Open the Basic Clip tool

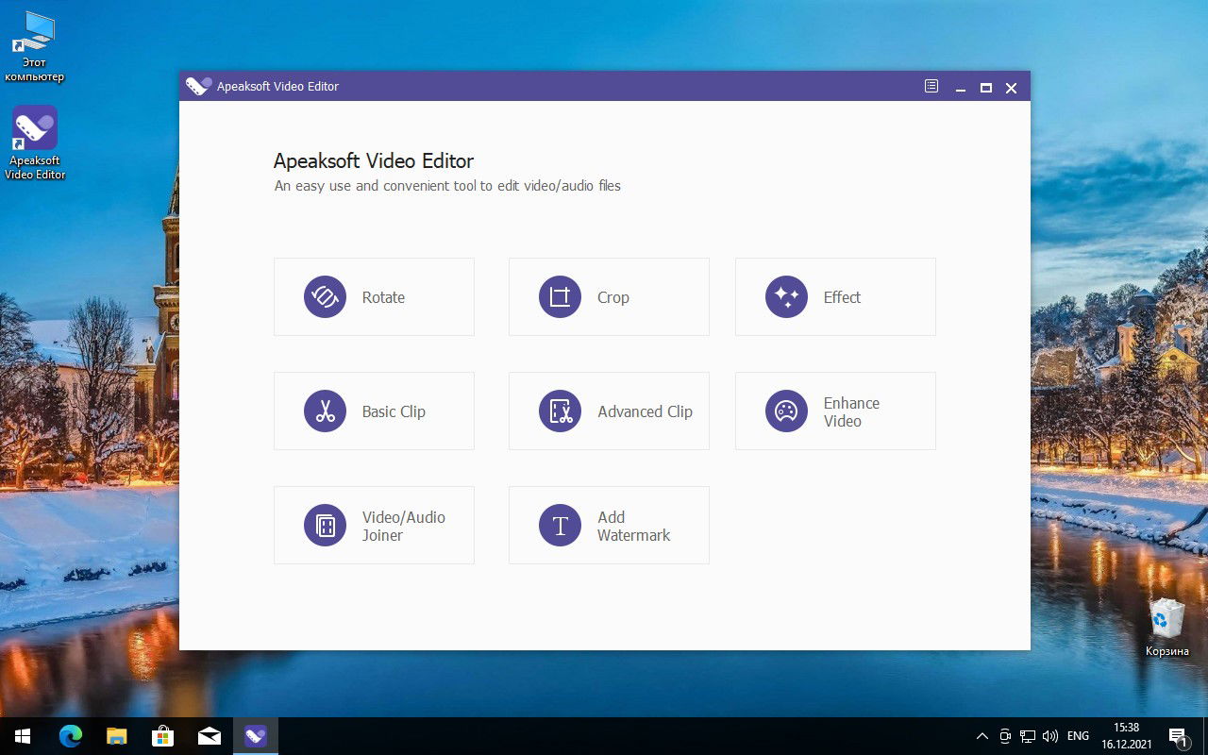374,411
